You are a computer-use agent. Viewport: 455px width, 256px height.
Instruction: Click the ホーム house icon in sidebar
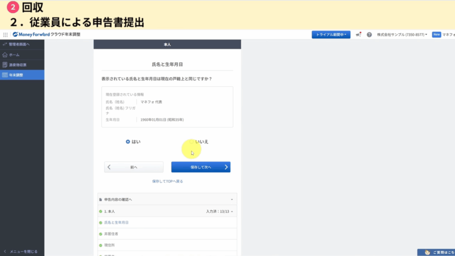[5, 55]
